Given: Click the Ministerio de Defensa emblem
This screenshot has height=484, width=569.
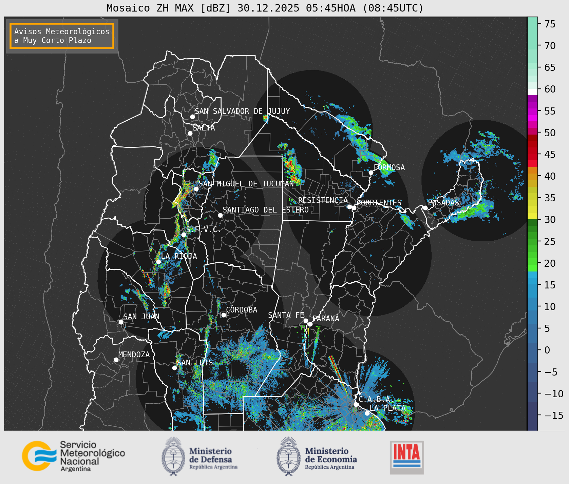Looking at the screenshot, I should click(174, 456).
